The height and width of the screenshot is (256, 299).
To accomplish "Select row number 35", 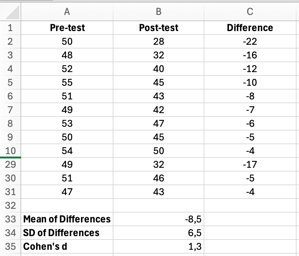I will pos(10,246).
